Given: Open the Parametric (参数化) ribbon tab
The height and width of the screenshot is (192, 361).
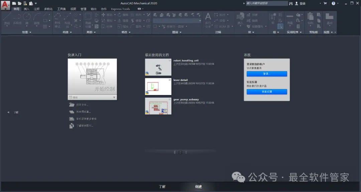Looking at the screenshot, I should (x=48, y=9).
